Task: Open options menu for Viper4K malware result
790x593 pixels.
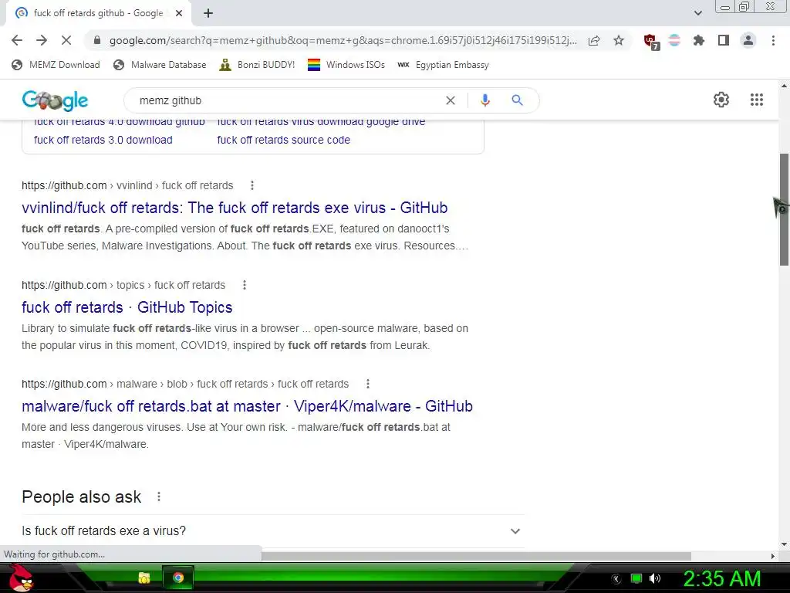Action: point(368,384)
